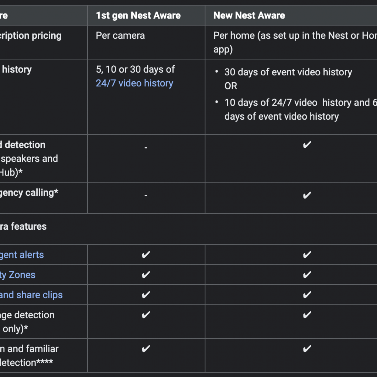377x377 pixels.
Task: Click New Nest Aware checkmark in alerts row
Action: click(307, 255)
